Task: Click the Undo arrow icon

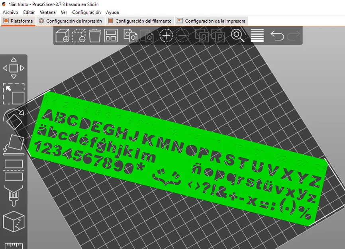Action: click(x=277, y=35)
